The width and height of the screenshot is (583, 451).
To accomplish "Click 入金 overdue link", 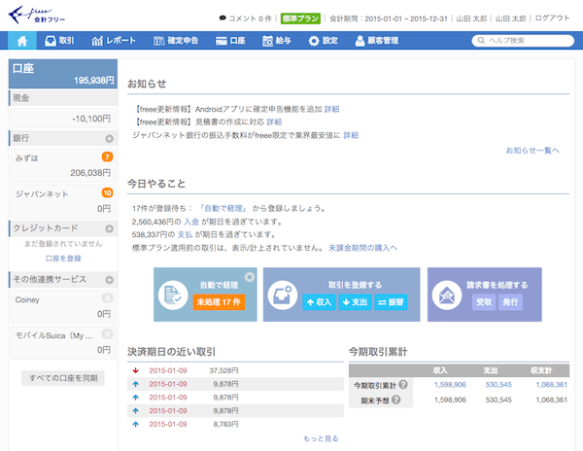I will tap(191, 222).
